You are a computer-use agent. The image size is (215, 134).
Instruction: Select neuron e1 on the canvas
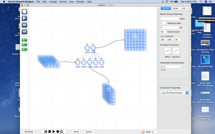93,48
